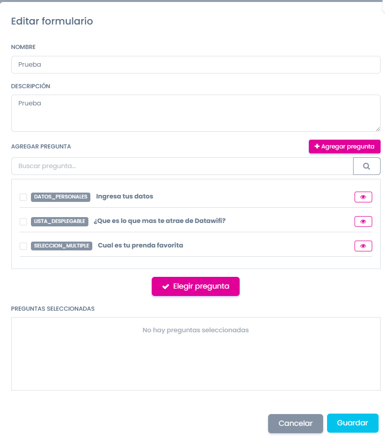Click the plus icon on Agregar pregunta
This screenshot has height=443, width=385.
(317, 147)
